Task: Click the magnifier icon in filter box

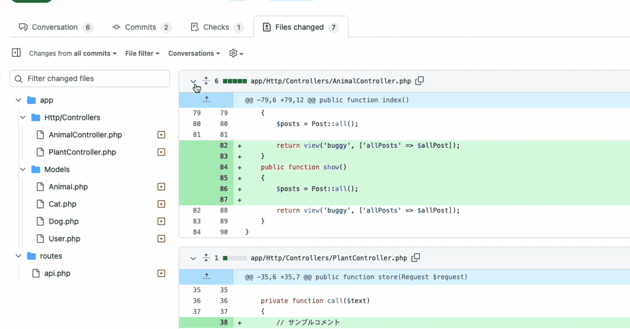Action: (x=19, y=79)
